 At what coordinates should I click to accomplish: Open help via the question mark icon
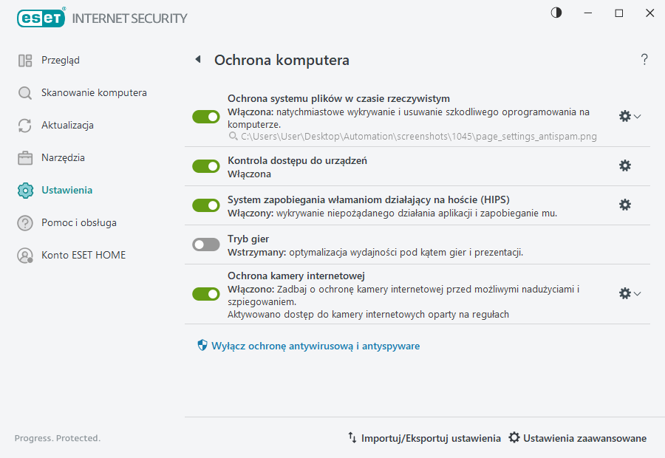pos(644,59)
